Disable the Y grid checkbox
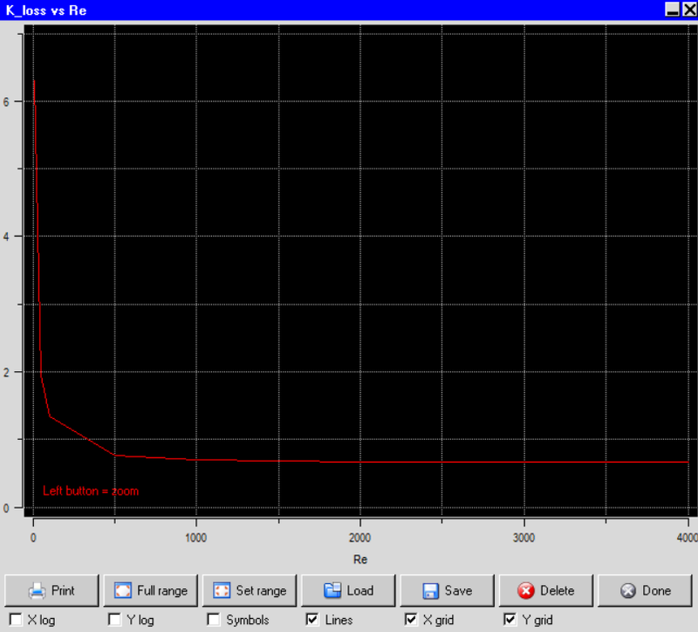This screenshot has height=632, width=698. click(510, 620)
